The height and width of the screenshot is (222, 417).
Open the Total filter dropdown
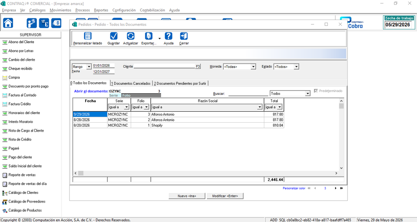coord(279,107)
